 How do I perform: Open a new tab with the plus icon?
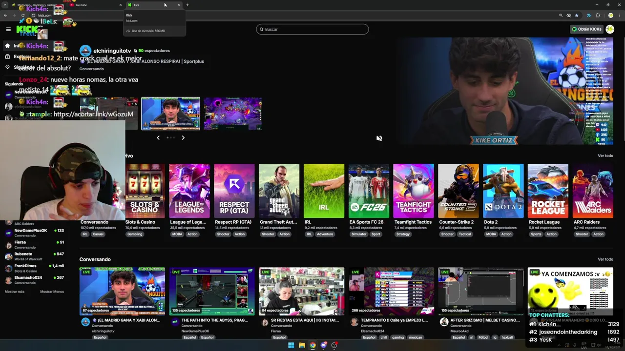tap(187, 5)
